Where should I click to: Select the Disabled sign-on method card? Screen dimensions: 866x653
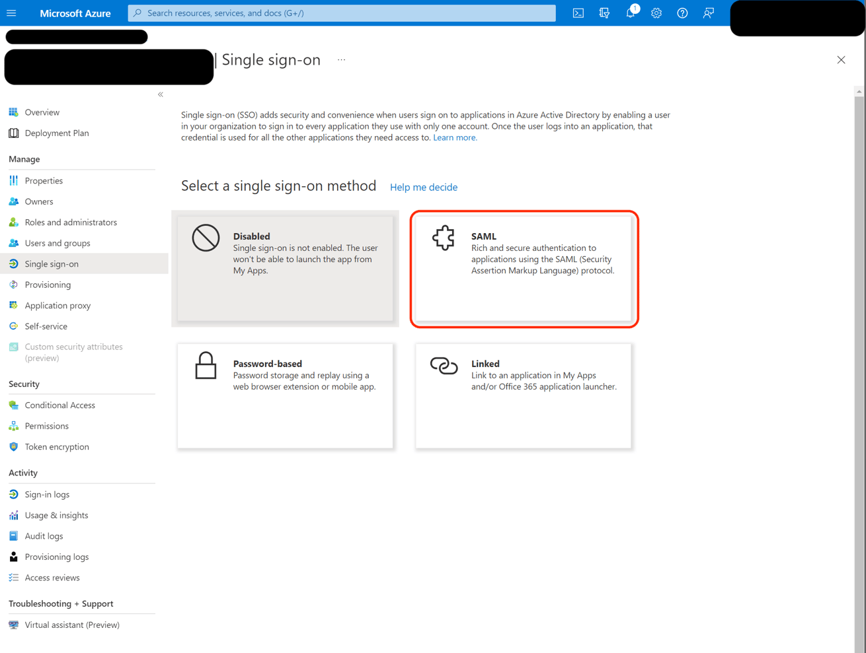click(285, 268)
